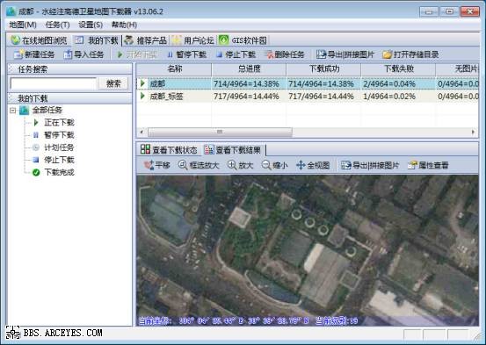Click the 总进度 column header
Image resolution: width=486 pixels, height=345 pixels.
pos(250,69)
